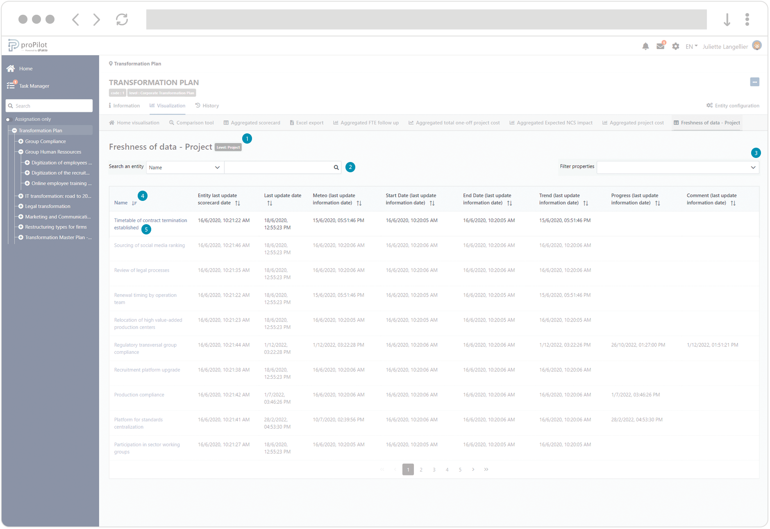This screenshot has width=770, height=529.
Task: Toggle the Assignation only option
Action: (x=8, y=119)
